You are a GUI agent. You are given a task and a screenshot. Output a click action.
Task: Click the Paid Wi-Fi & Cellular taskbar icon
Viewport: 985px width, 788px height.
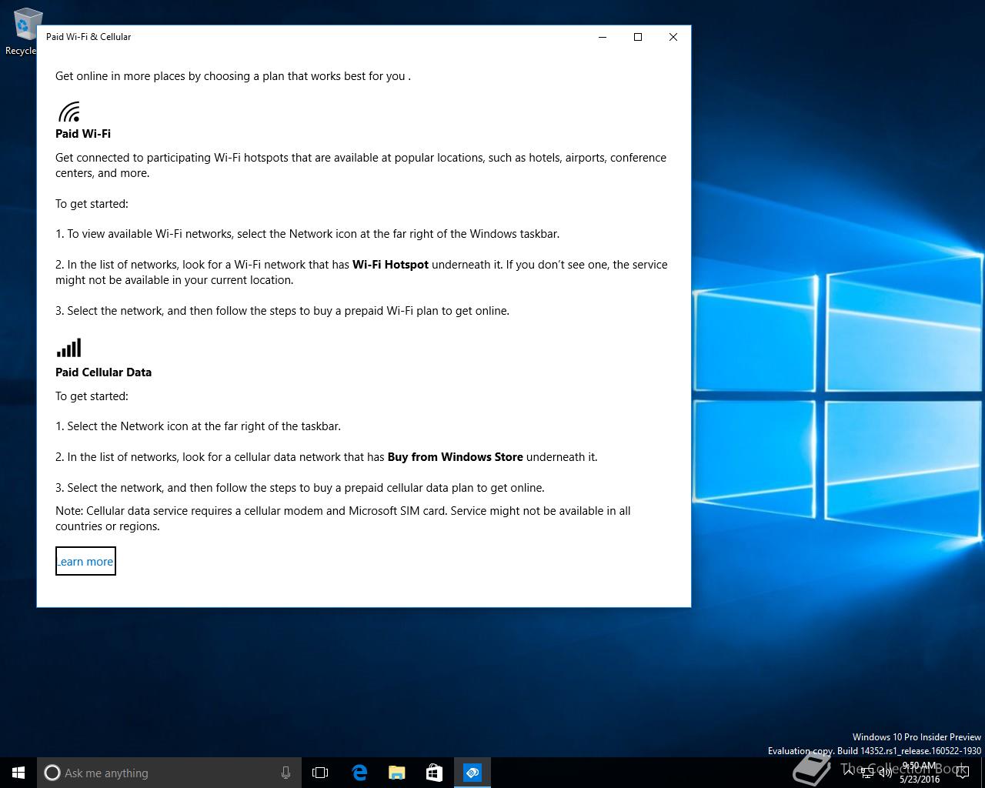pyautogui.click(x=472, y=773)
